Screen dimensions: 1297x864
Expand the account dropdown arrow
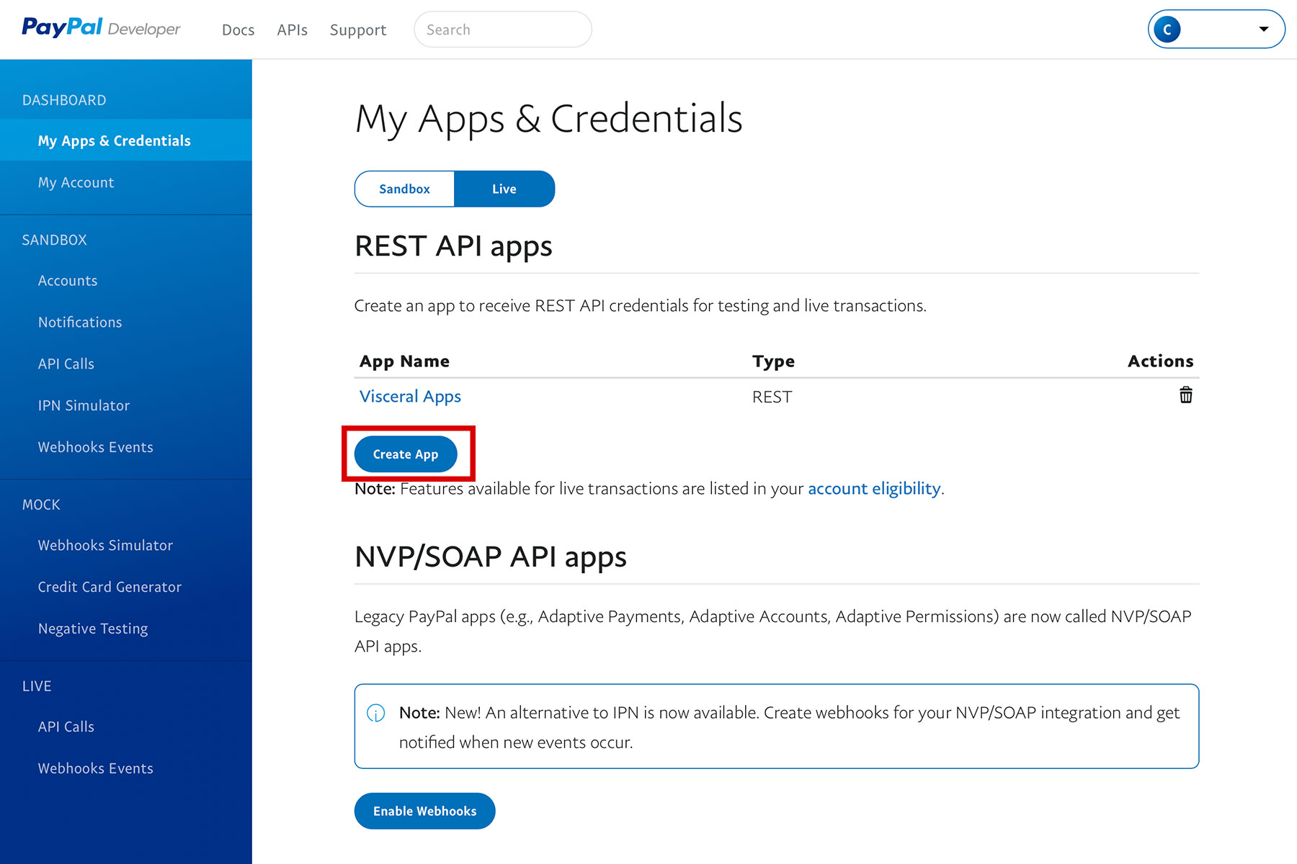tap(1264, 30)
